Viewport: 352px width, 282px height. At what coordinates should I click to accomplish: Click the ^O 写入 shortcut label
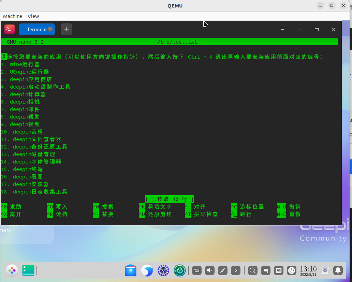point(57,207)
